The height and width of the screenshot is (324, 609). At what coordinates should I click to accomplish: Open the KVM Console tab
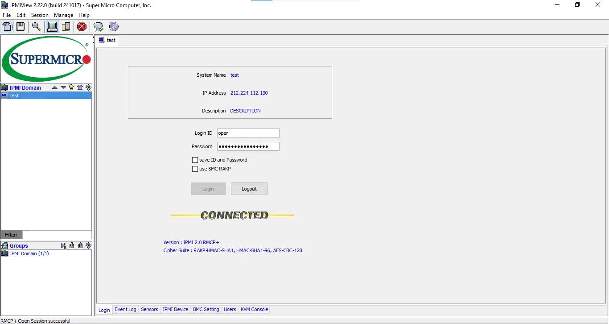(x=254, y=309)
